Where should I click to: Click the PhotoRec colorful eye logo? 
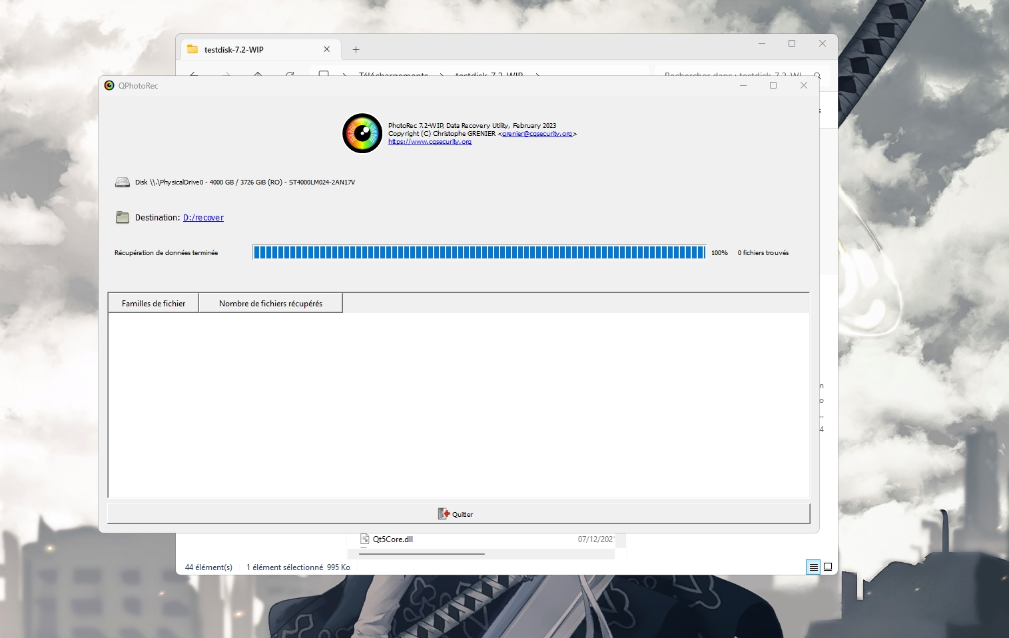(362, 133)
